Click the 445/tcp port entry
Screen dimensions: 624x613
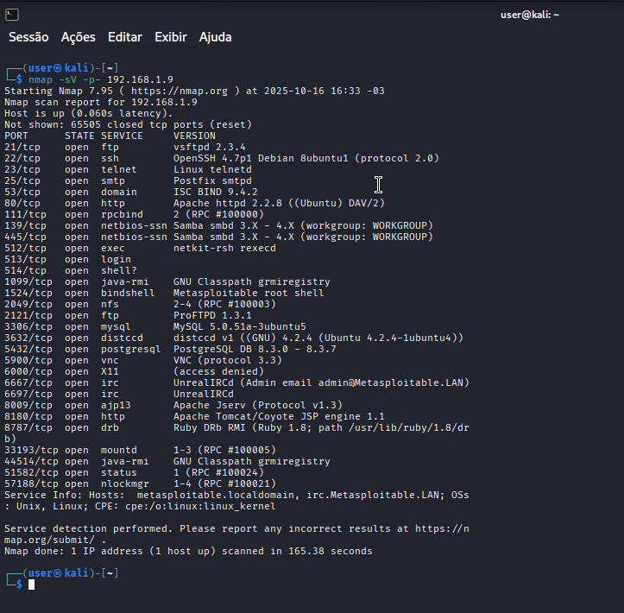pyautogui.click(x=26, y=237)
